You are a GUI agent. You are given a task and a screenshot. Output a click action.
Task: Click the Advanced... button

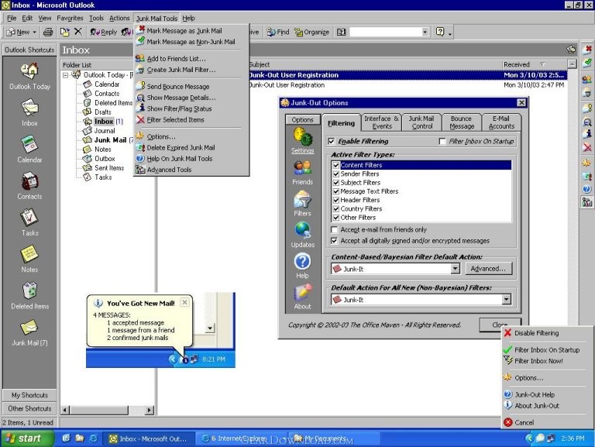tap(488, 269)
